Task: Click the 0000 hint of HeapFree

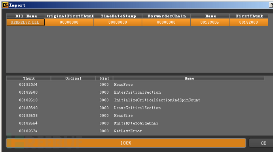Action: point(104,85)
